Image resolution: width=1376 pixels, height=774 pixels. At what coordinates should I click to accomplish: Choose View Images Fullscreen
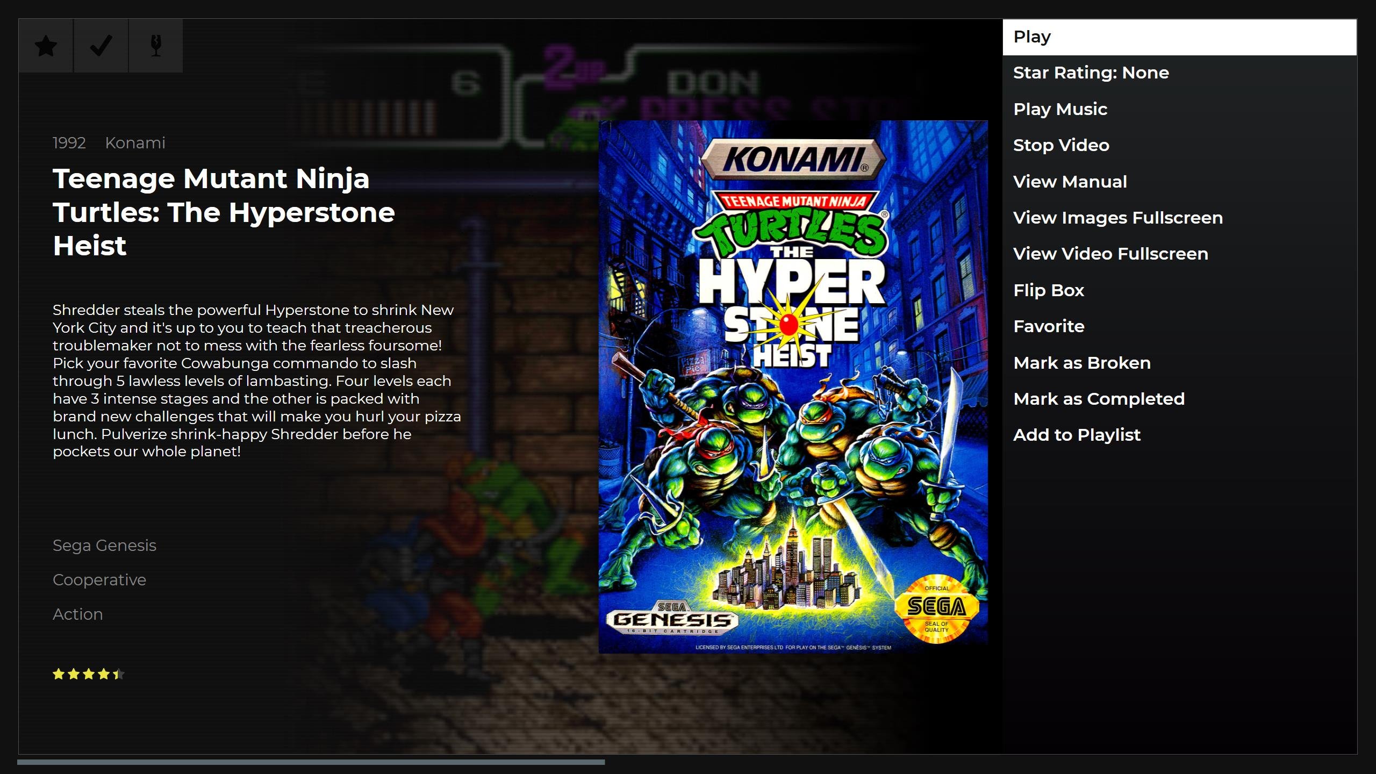pyautogui.click(x=1179, y=218)
